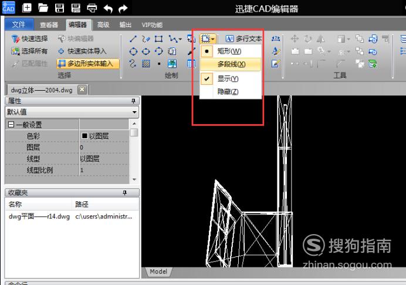
Task: Click the properties scrollbar up arrow
Action: click(134, 123)
